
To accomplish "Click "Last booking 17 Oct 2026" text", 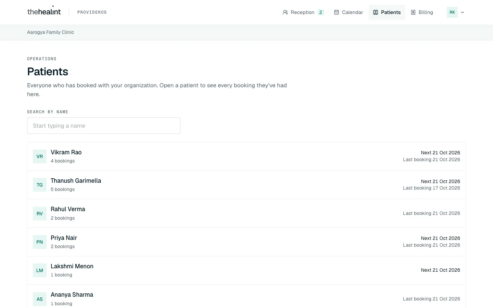I will click(431, 188).
